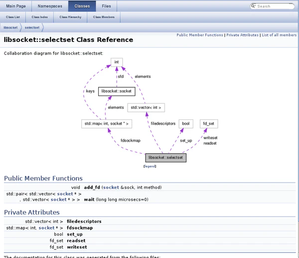The width and height of the screenshot is (299, 258).
Task: Click the search magnifier icon
Action: click(x=254, y=6)
